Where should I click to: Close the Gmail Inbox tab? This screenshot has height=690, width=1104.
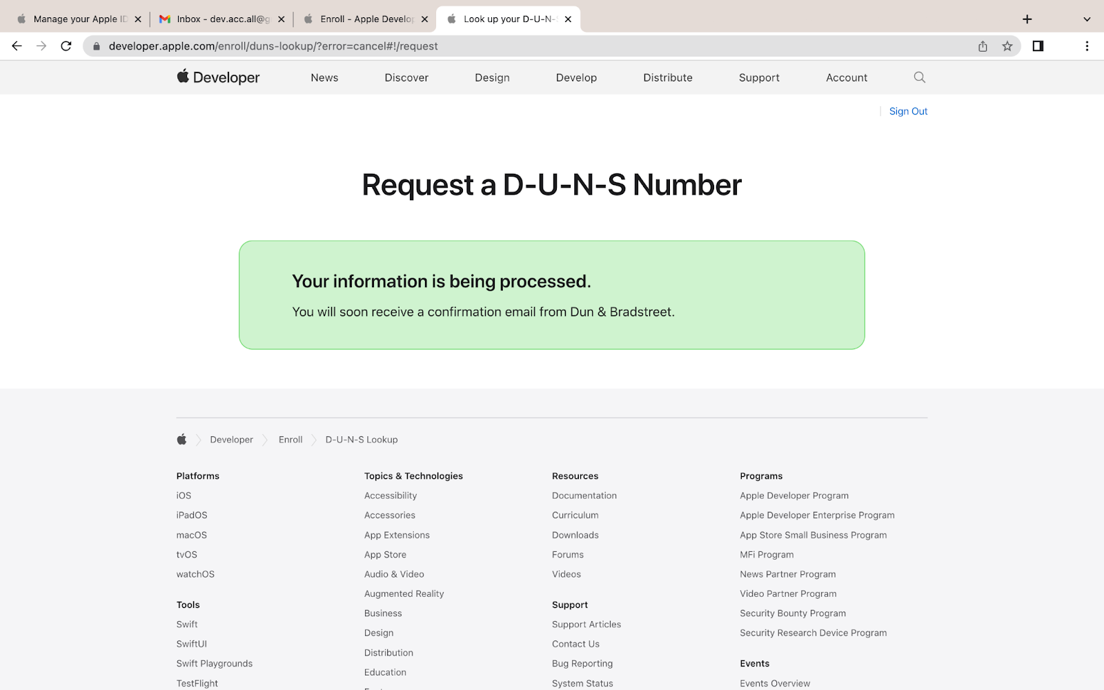(x=281, y=19)
